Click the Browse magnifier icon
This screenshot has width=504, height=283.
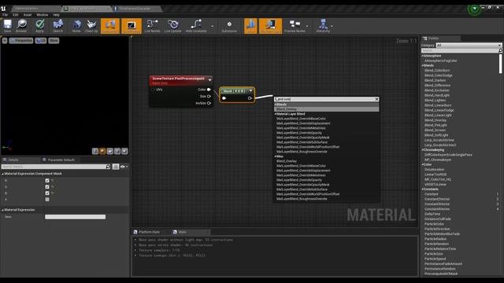(21, 26)
